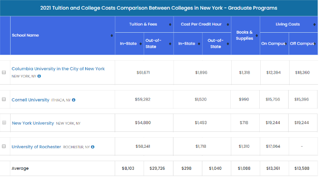Open Columbia University in the City of New York link
Viewport: 319px width, 178px height.
[x=58, y=69]
